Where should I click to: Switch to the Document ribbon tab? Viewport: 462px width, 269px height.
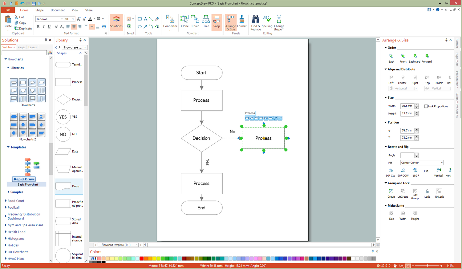pos(58,10)
